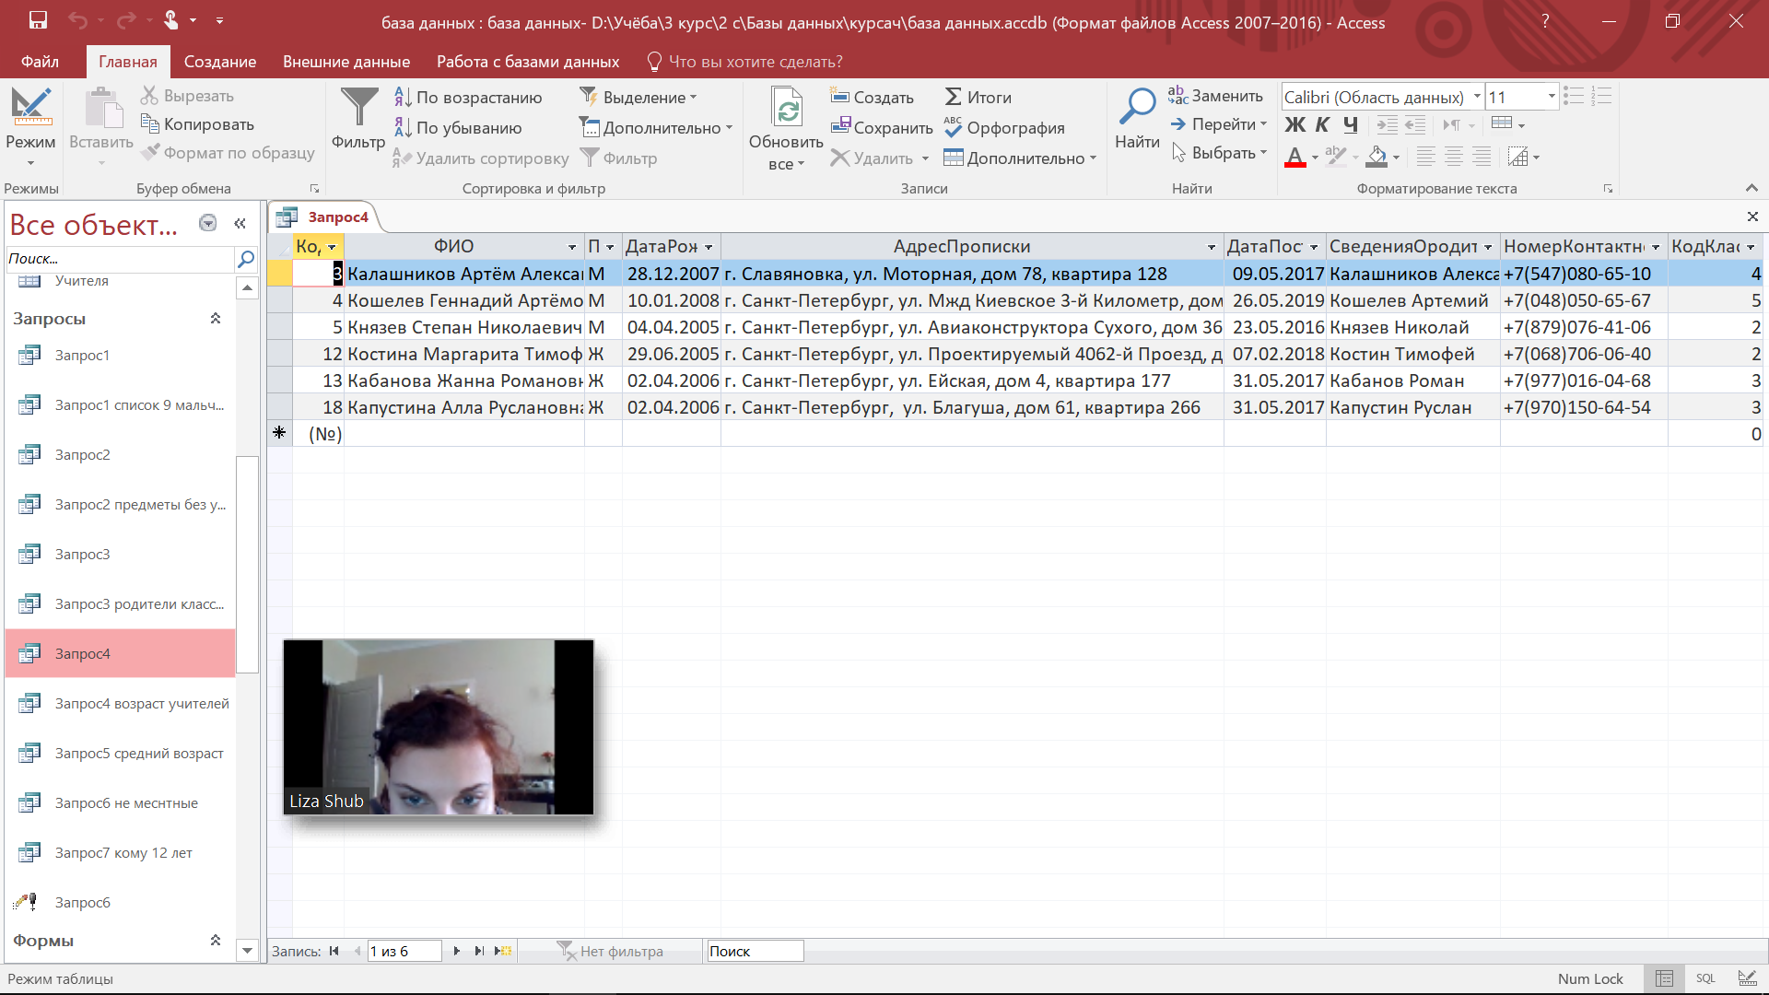
Task: Open the Файл menu
Action: point(40,62)
